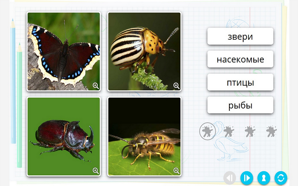Enlarge the striped Colorado beetle image
This screenshot has width=298, height=186.
tap(176, 86)
